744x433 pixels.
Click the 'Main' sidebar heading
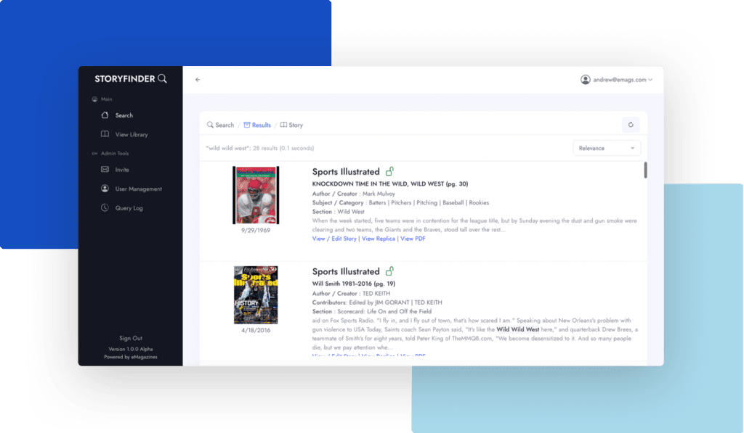pyautogui.click(x=106, y=99)
